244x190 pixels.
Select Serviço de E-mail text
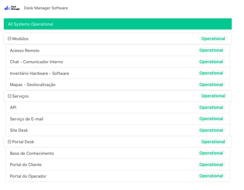click(26, 119)
